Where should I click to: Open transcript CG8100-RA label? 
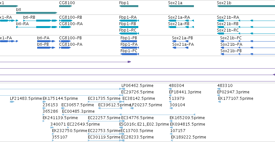[x=71, y=24]
